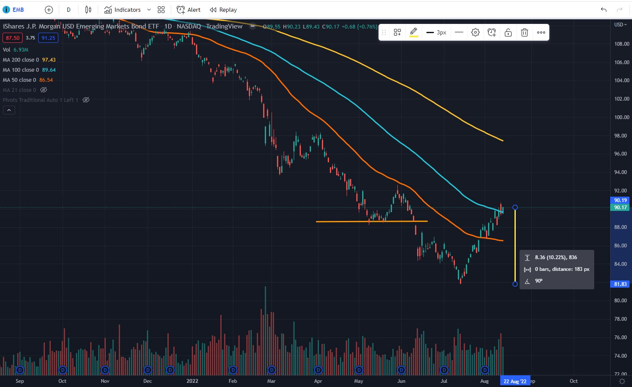
Task: Add an alert on the selected drawing
Action: point(492,32)
